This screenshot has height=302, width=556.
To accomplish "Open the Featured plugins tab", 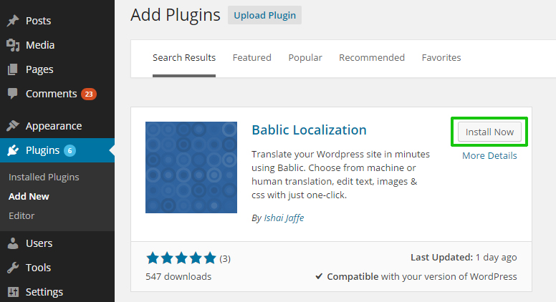I will [251, 57].
